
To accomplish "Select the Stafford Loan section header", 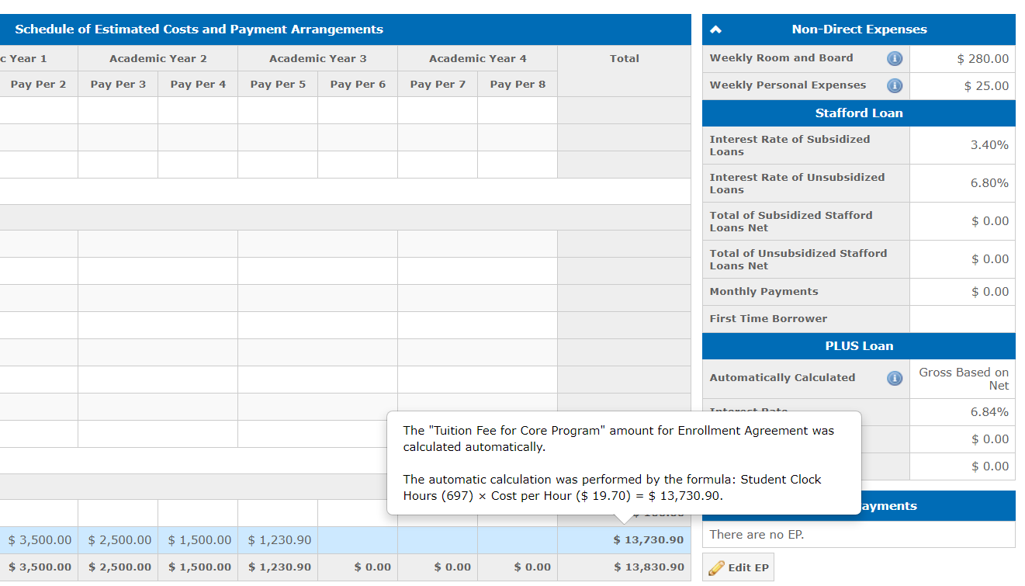I will (x=859, y=113).
